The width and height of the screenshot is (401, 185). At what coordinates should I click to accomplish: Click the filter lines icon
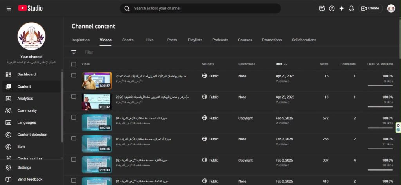coord(74,52)
